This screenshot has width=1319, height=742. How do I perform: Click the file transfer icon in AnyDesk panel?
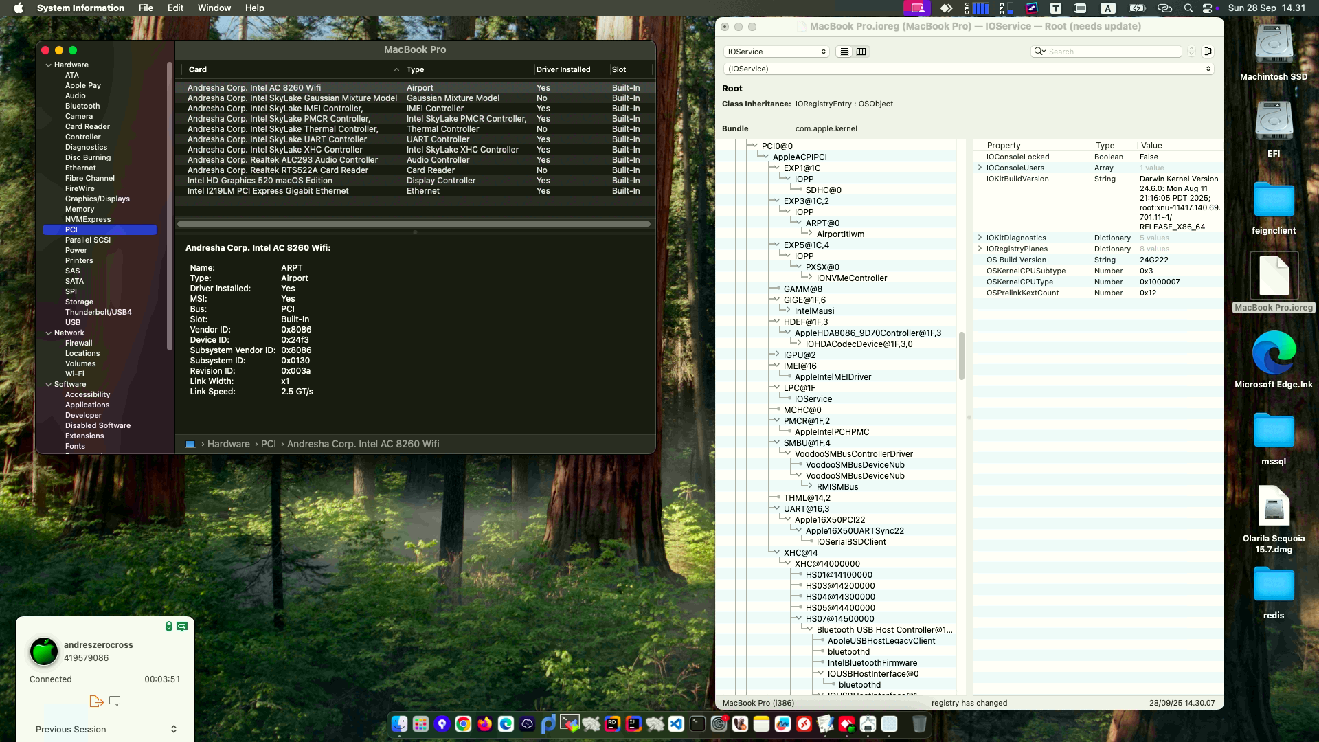(96, 701)
